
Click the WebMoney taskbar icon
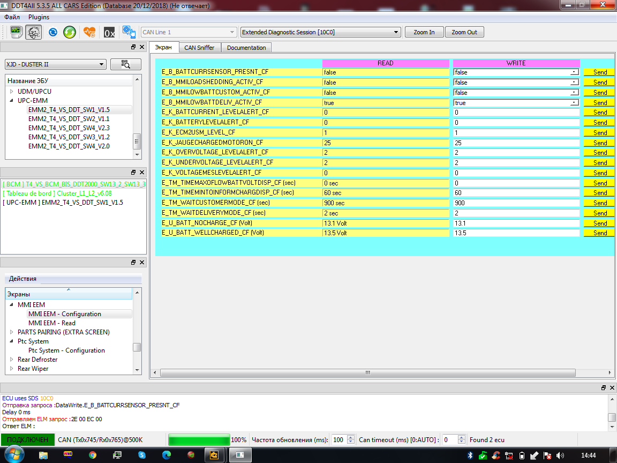[67, 455]
